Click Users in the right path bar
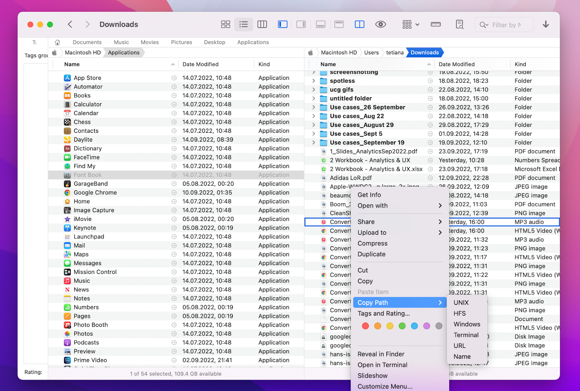The height and width of the screenshot is (391, 580). [372, 53]
